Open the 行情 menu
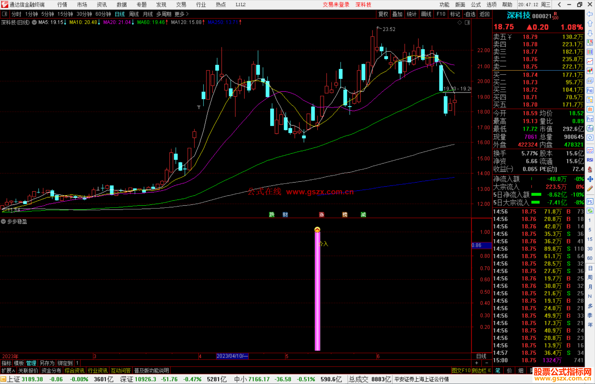The image size is (595, 384). 62,5
